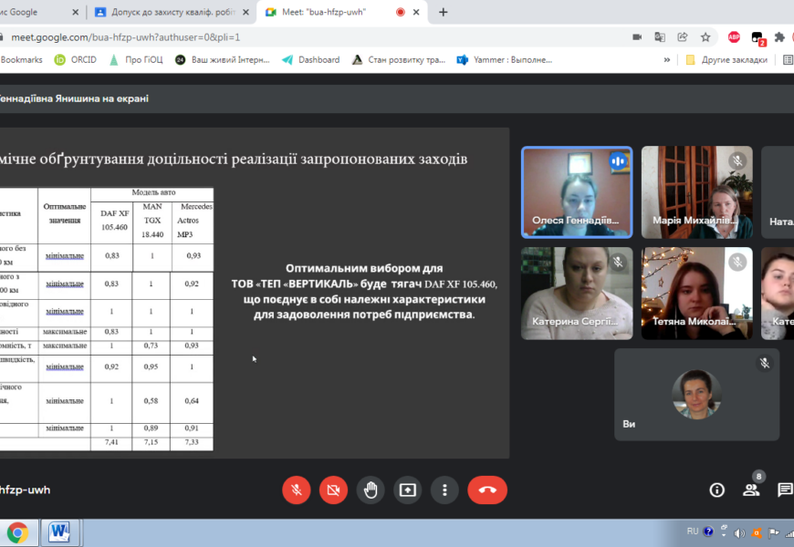The width and height of the screenshot is (794, 547).
Task: Expand the hidden bookmarks chevron
Action: (x=667, y=60)
